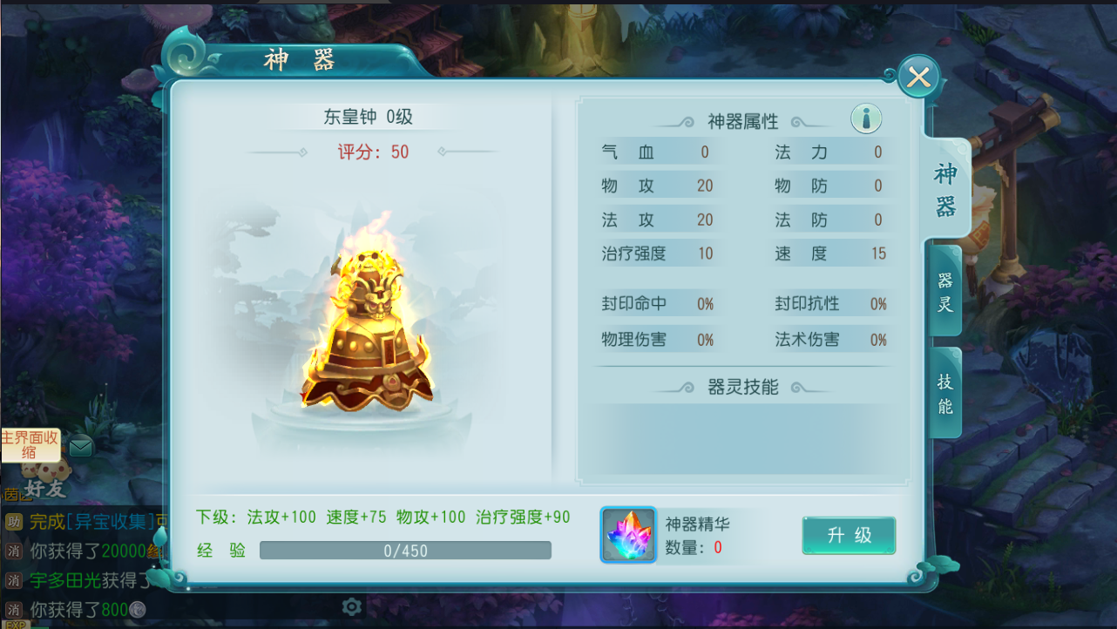Image resolution: width=1117 pixels, height=629 pixels.
Task: Click the 助 channel tag icon
Action: [x=13, y=522]
